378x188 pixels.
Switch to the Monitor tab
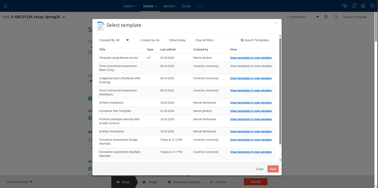coord(169,6)
